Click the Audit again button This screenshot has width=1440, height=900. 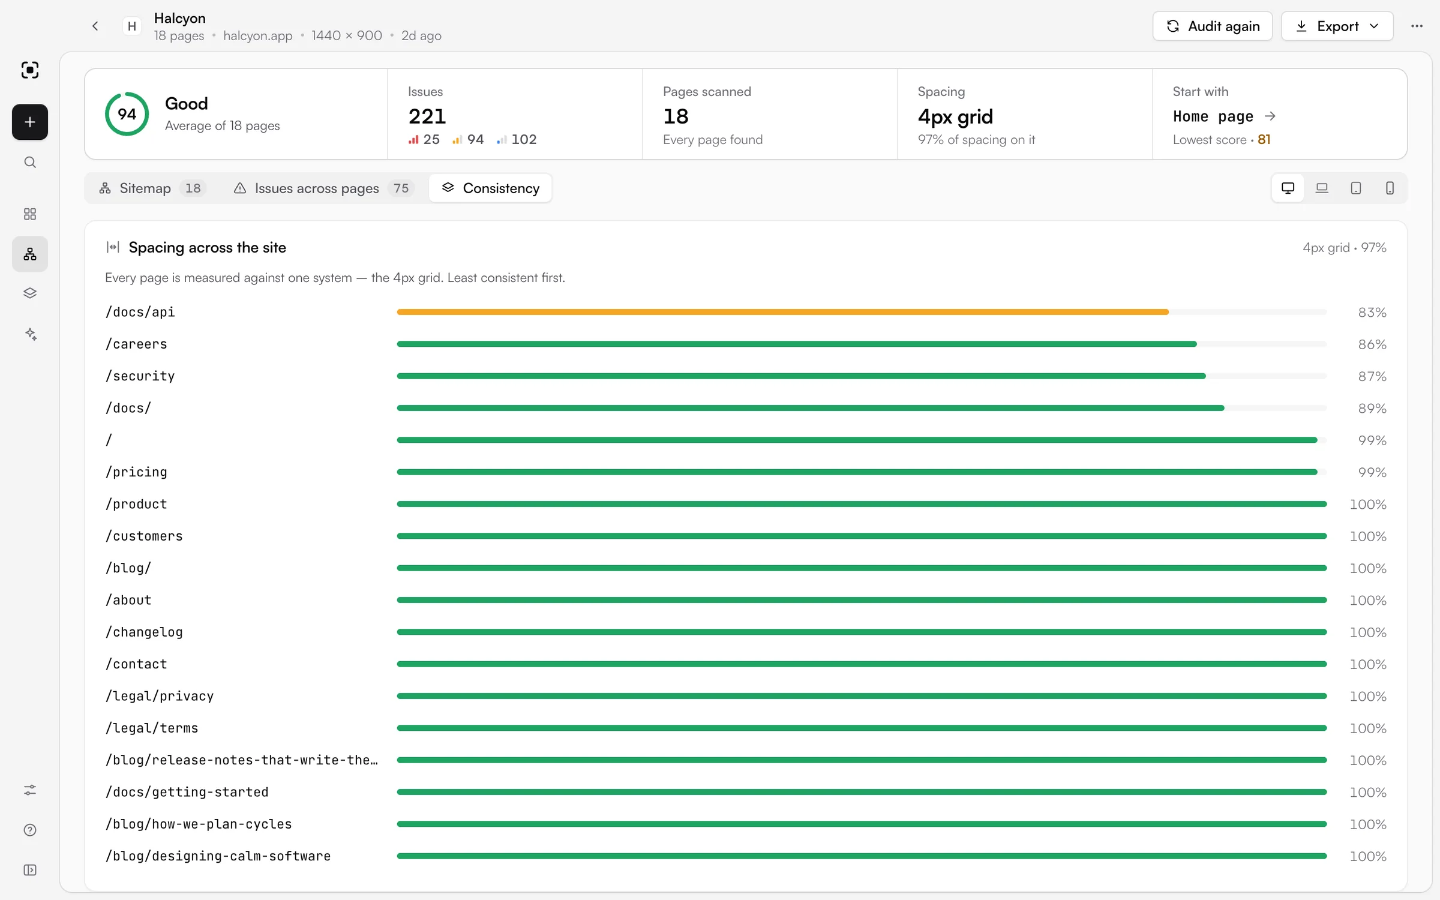tap(1212, 26)
